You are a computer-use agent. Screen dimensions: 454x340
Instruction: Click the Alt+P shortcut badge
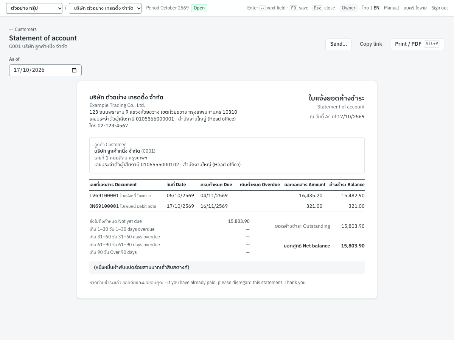[432, 44]
